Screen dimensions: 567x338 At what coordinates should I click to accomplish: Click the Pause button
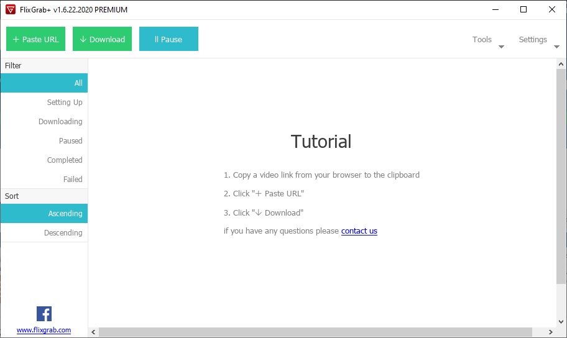[x=169, y=39]
